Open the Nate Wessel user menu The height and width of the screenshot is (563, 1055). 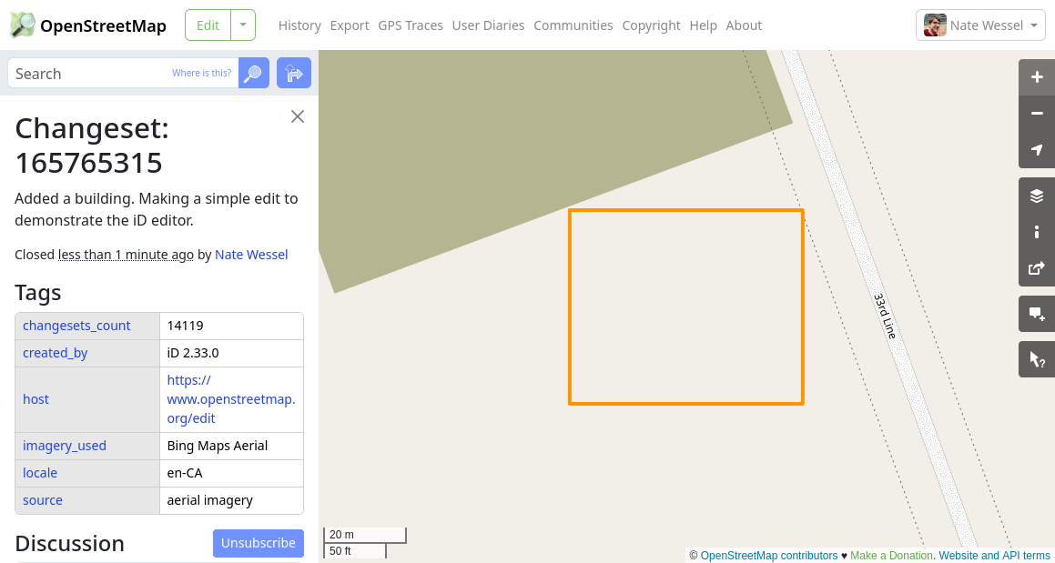pyautogui.click(x=980, y=25)
